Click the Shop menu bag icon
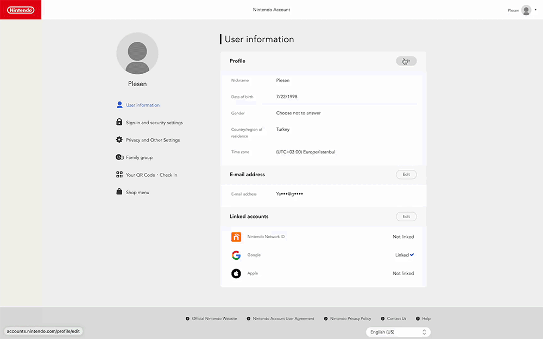 119,192
